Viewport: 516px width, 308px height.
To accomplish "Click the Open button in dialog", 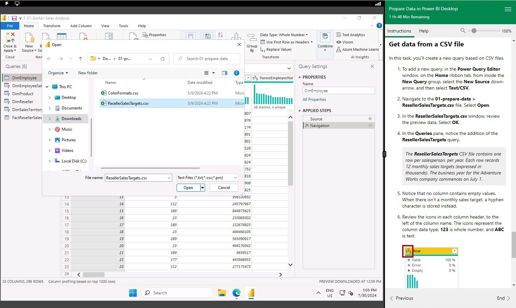I will pos(188,188).
